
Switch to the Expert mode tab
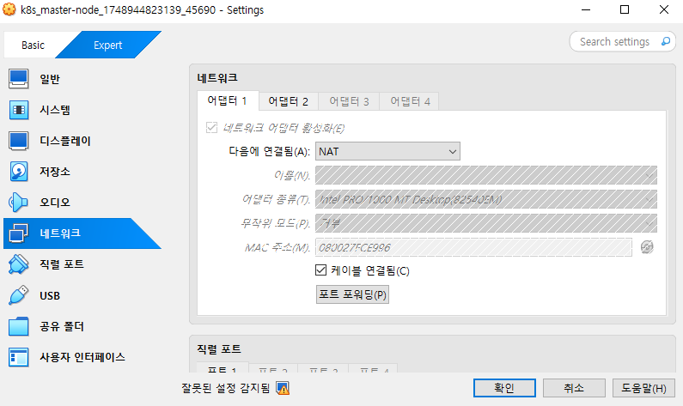[108, 45]
